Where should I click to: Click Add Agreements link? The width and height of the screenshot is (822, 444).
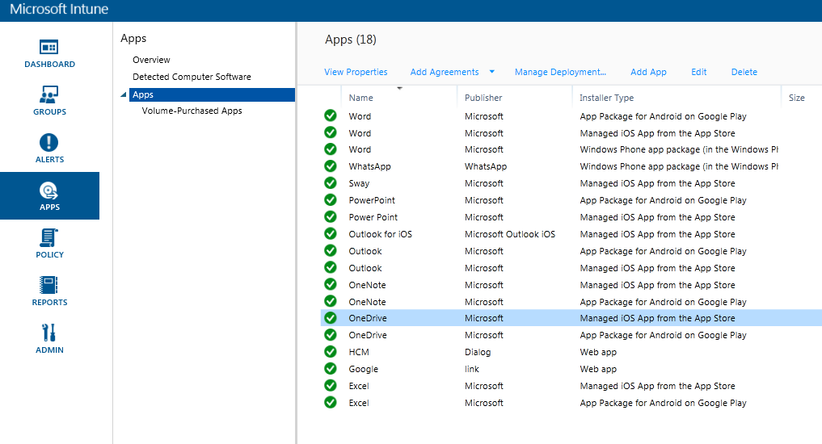444,72
